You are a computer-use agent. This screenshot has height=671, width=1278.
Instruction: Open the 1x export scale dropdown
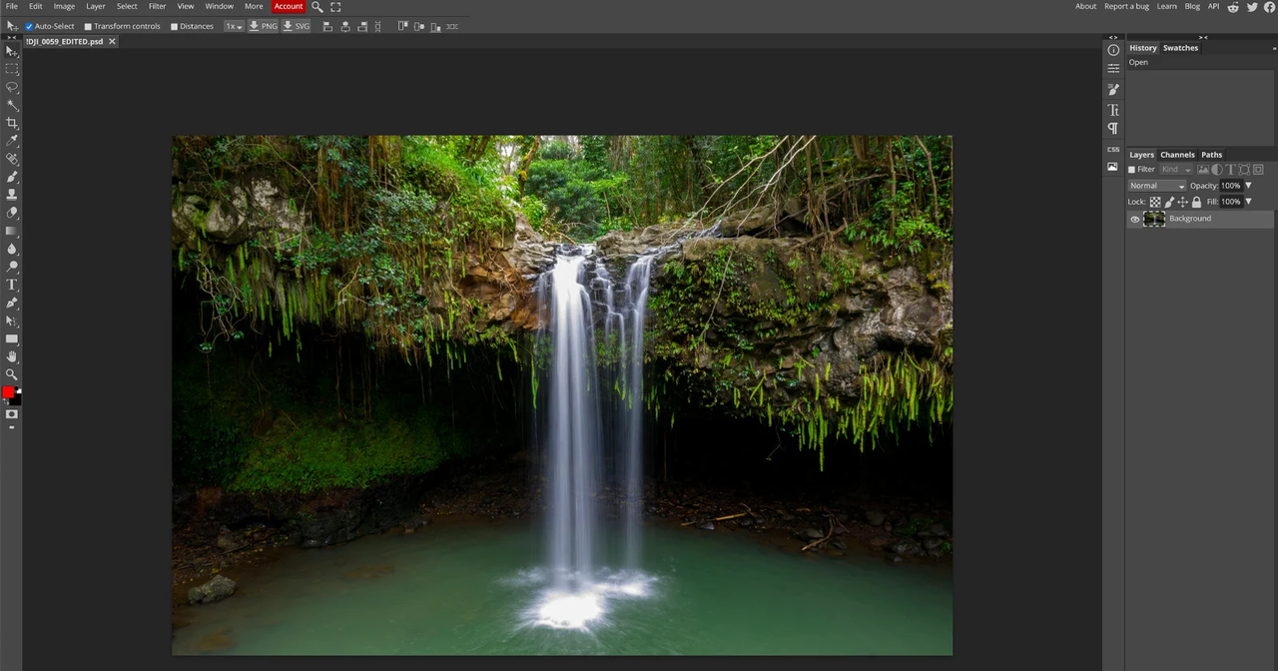click(x=233, y=26)
